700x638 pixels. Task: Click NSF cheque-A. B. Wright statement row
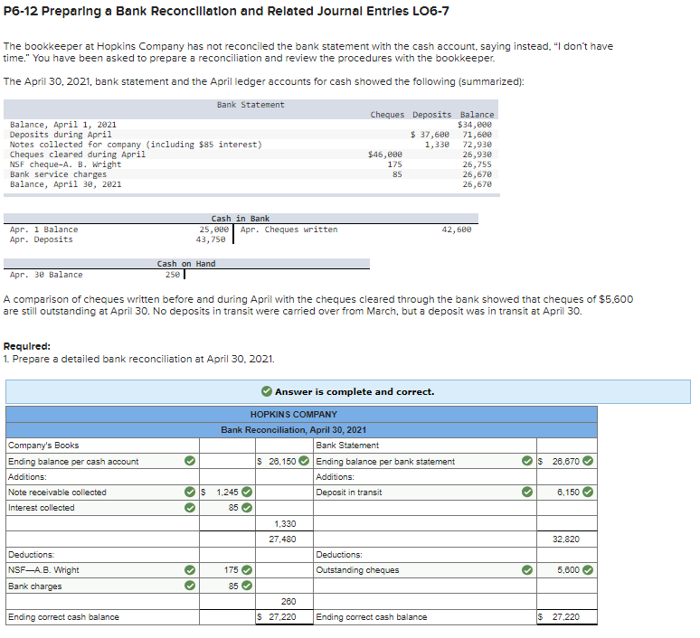point(251,164)
